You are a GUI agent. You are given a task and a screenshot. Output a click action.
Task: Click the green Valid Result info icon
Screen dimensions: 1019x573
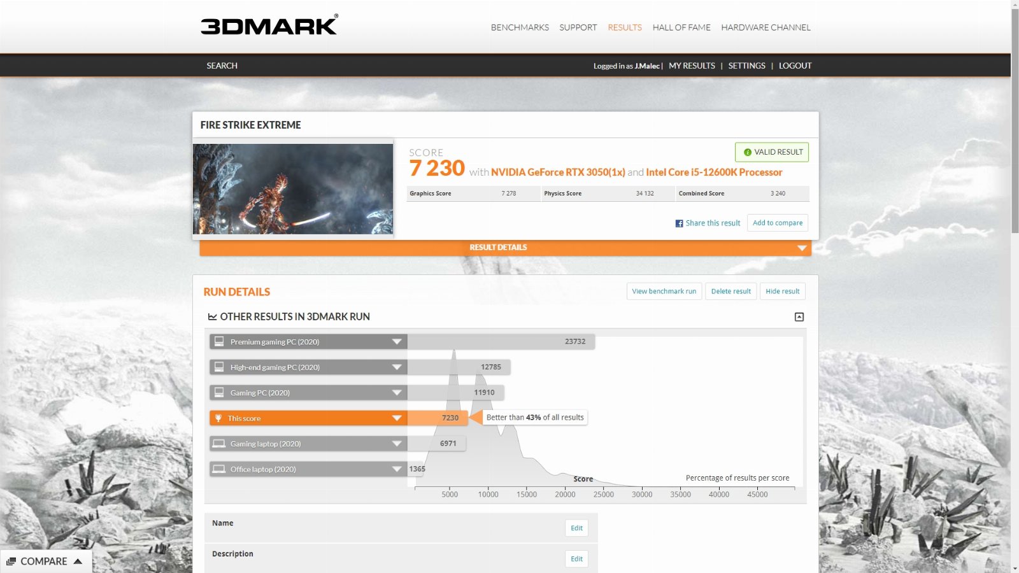(748, 152)
